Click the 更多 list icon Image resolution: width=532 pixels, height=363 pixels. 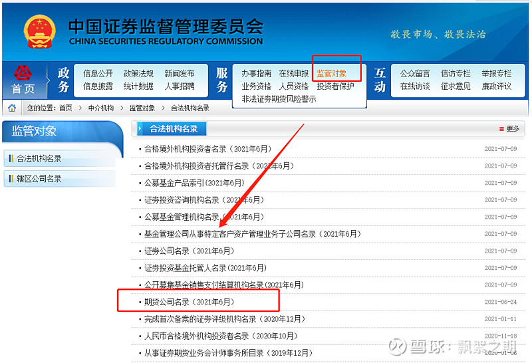click(x=501, y=129)
